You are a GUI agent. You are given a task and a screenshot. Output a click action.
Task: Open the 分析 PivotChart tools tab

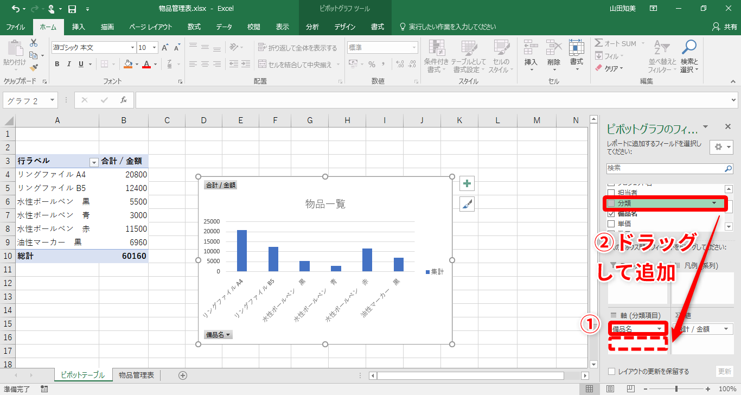(312, 27)
